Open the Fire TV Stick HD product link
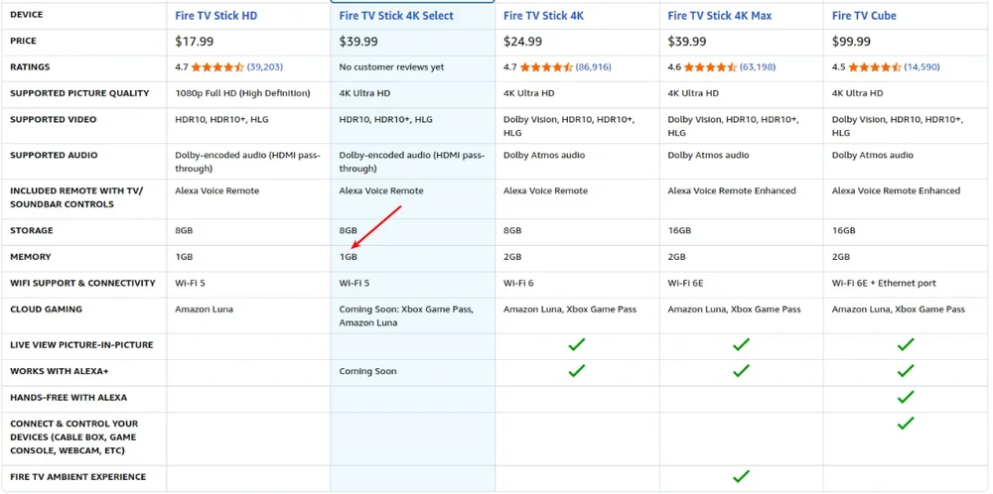 tap(215, 16)
